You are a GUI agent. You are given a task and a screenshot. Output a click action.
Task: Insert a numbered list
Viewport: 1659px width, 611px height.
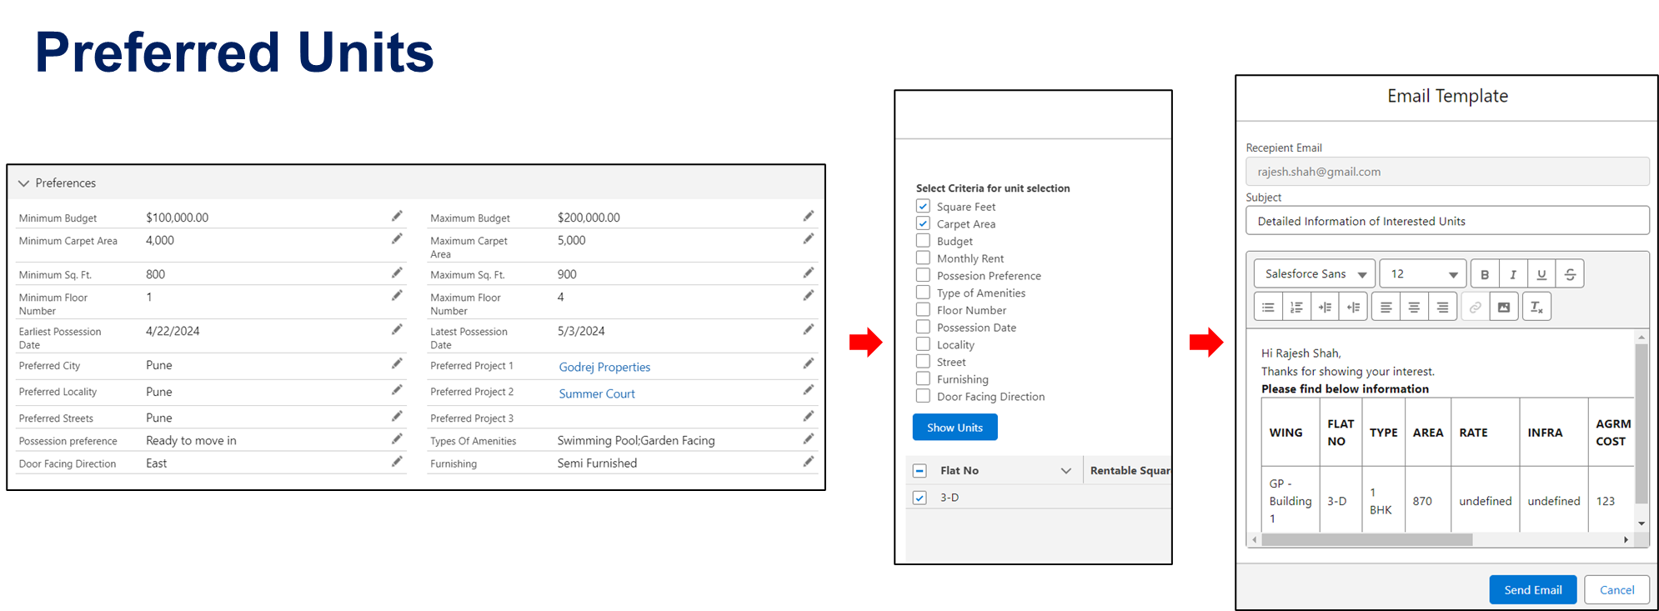click(x=1296, y=308)
